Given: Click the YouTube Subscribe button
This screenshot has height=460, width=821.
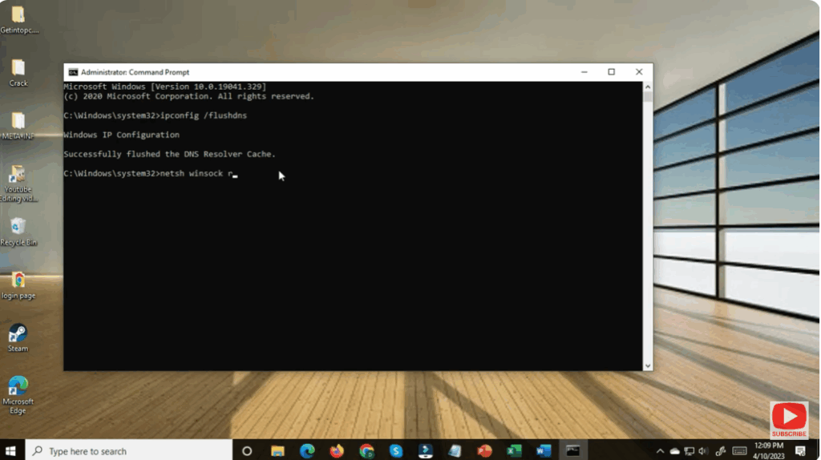Looking at the screenshot, I should click(789, 420).
